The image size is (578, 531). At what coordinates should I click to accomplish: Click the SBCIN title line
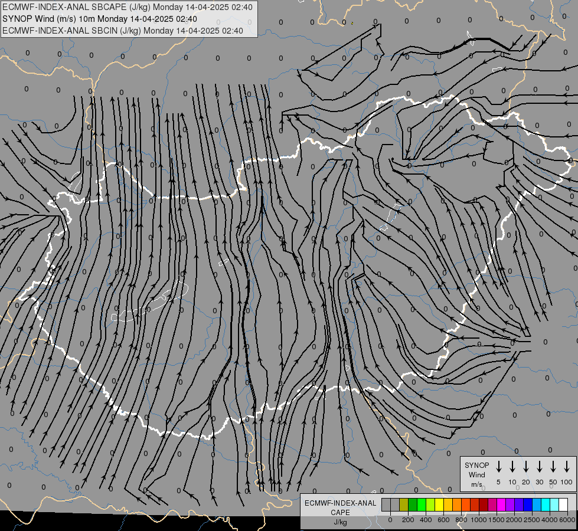coord(123,31)
